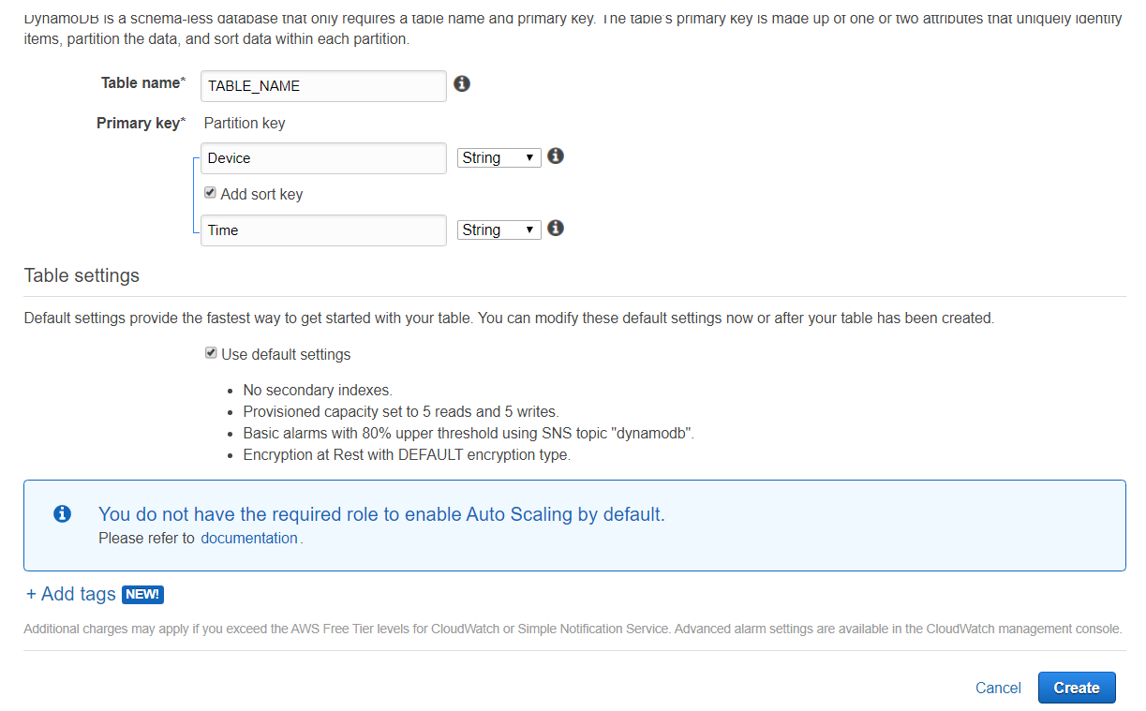1146x711 pixels.
Task: Click info icon beside sort key String type
Action: coord(556,229)
